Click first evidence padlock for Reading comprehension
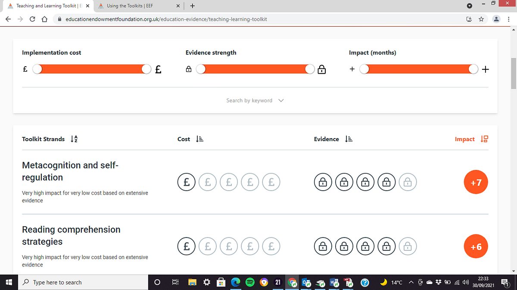Screen dimensions: 517x290 pyautogui.click(x=323, y=247)
